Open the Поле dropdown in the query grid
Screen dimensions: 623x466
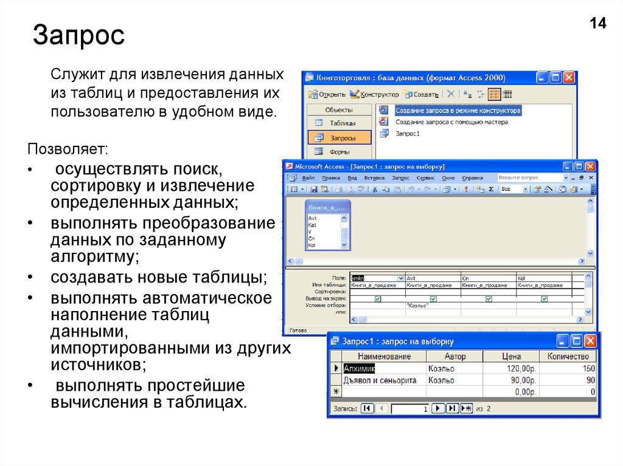click(x=401, y=278)
